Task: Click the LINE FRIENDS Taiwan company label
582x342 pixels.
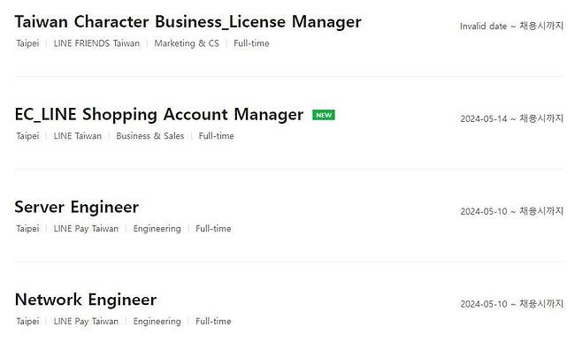Action: [x=96, y=43]
